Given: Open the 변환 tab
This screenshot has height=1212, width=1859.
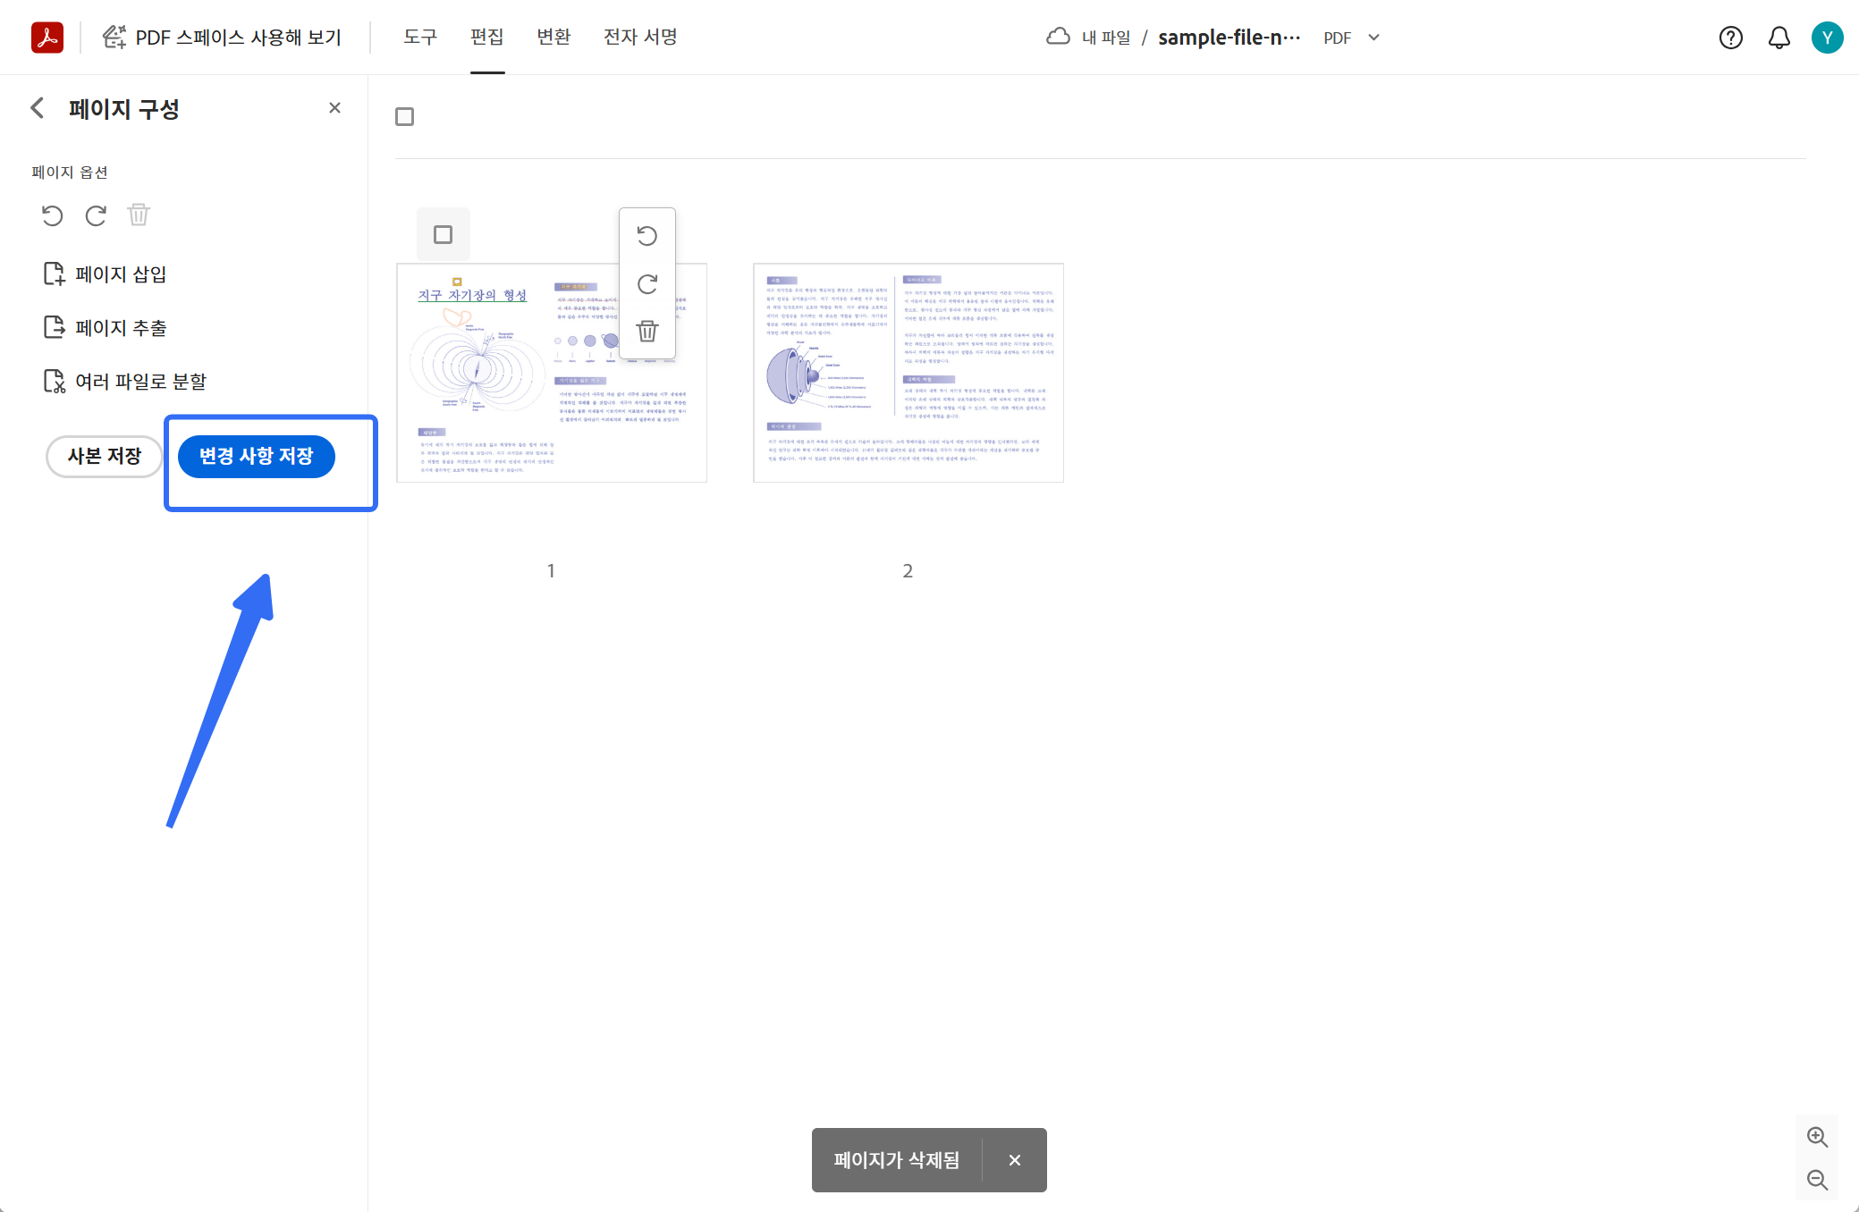Looking at the screenshot, I should point(553,37).
